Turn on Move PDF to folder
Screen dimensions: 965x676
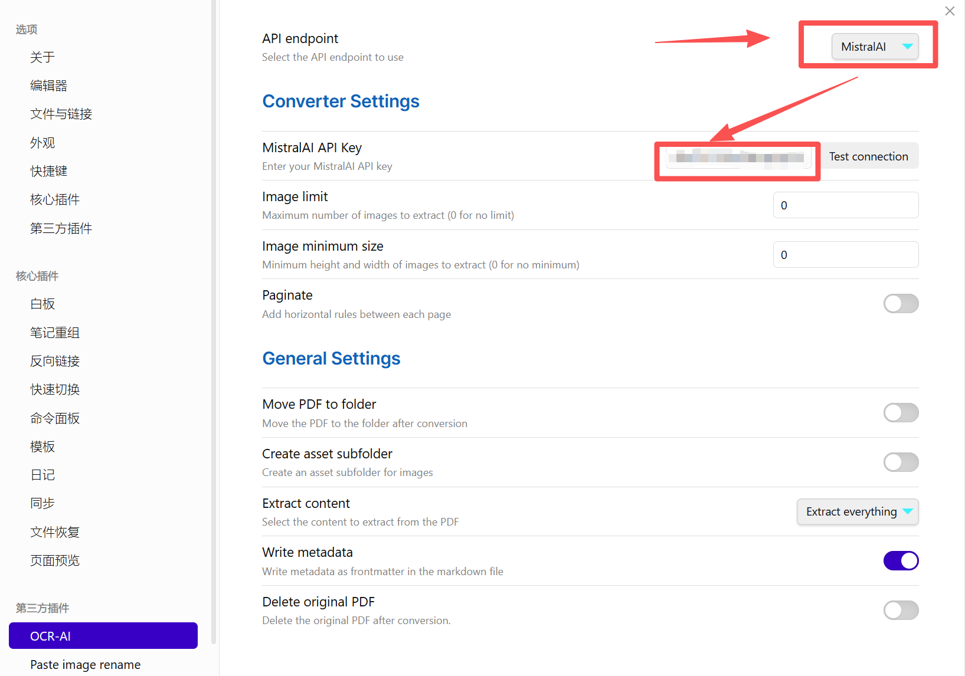901,413
